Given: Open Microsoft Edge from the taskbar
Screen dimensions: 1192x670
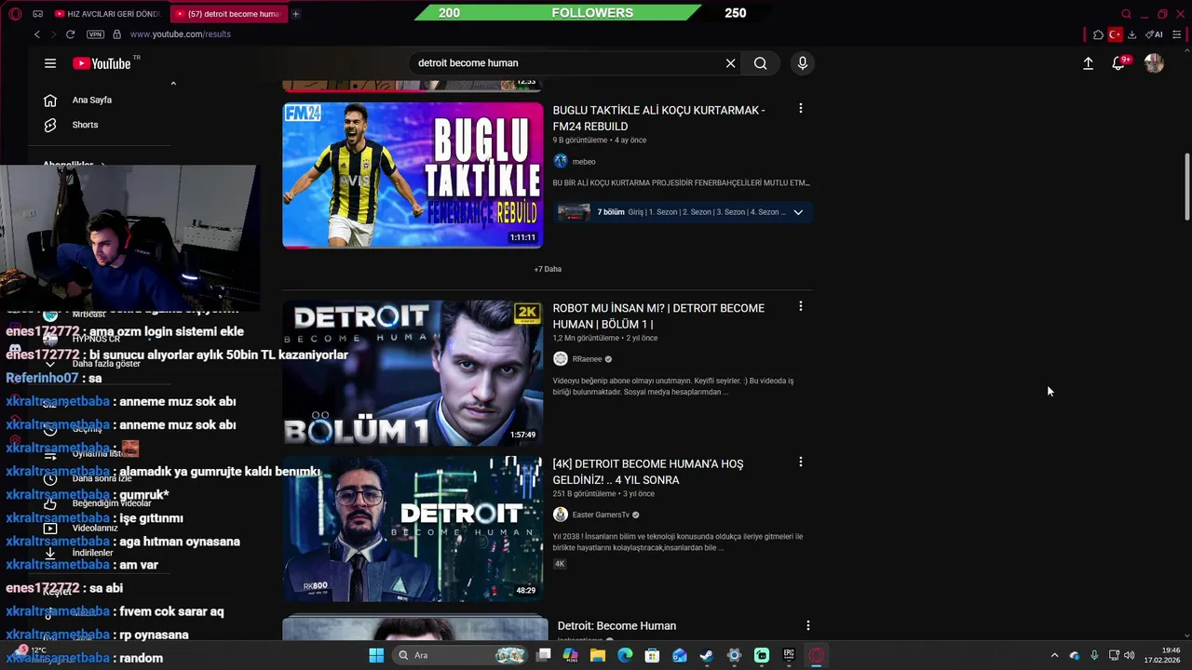Looking at the screenshot, I should tap(625, 655).
